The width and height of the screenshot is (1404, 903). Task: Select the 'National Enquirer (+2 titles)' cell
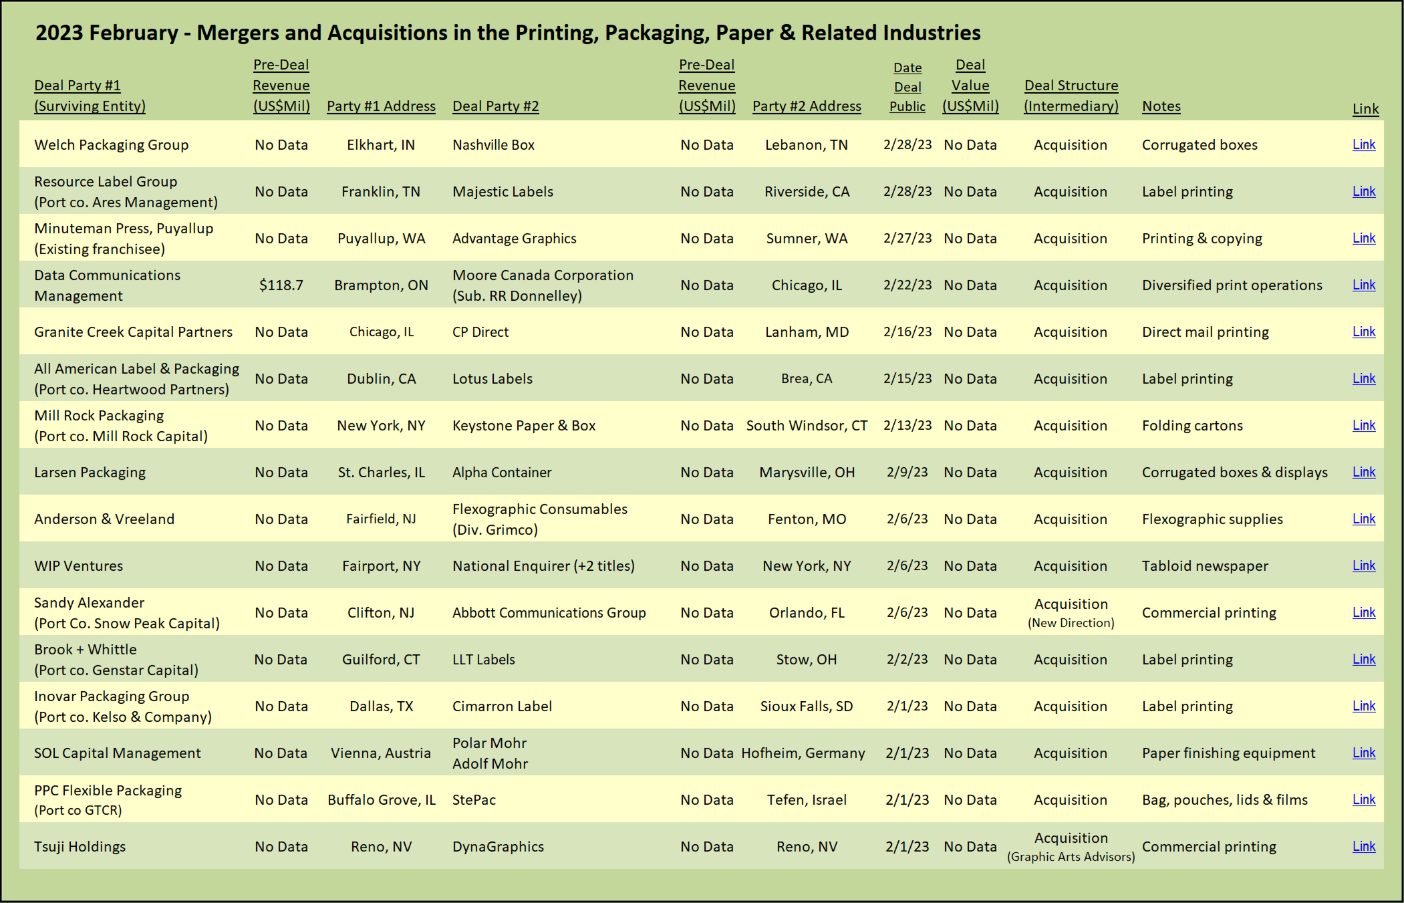point(543,566)
